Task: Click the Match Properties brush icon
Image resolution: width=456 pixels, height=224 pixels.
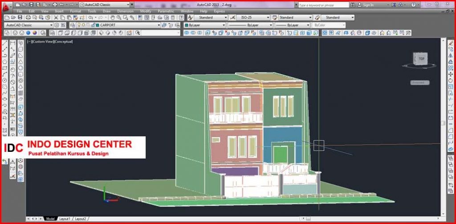Action: click(x=76, y=17)
